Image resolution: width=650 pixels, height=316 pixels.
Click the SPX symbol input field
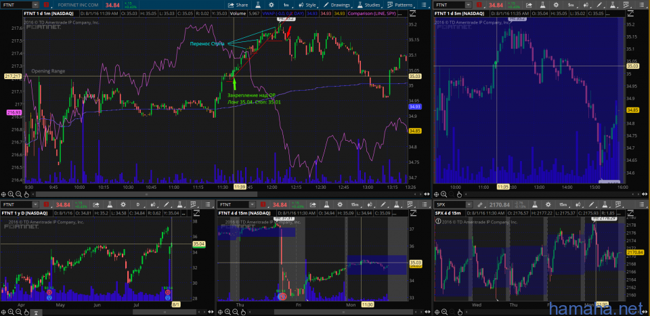point(450,204)
